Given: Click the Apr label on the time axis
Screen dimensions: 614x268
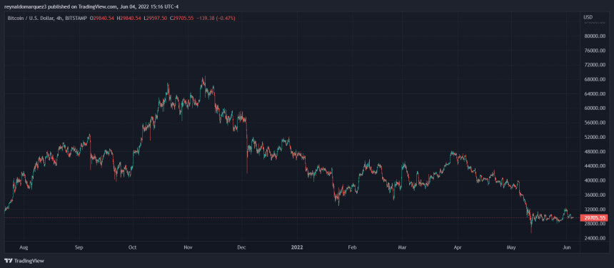Looking at the screenshot, I should (x=457, y=247).
